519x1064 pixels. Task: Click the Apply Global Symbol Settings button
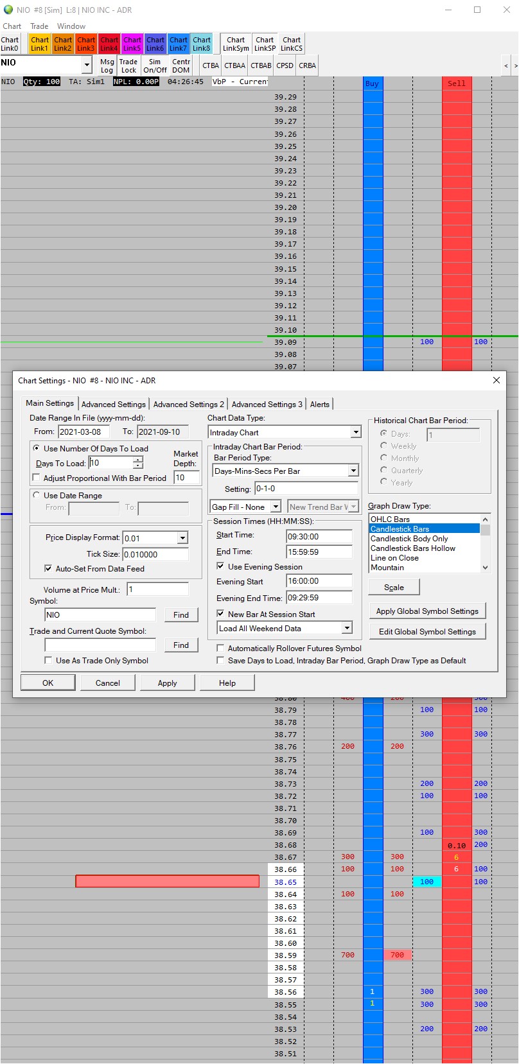click(427, 611)
